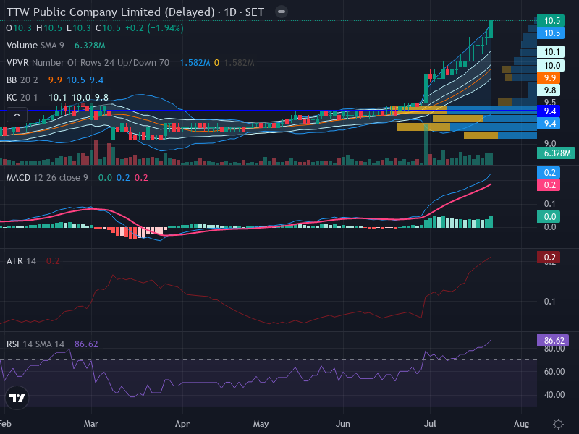Click the Jul label on time axis
The image size is (579, 434).
click(x=430, y=424)
